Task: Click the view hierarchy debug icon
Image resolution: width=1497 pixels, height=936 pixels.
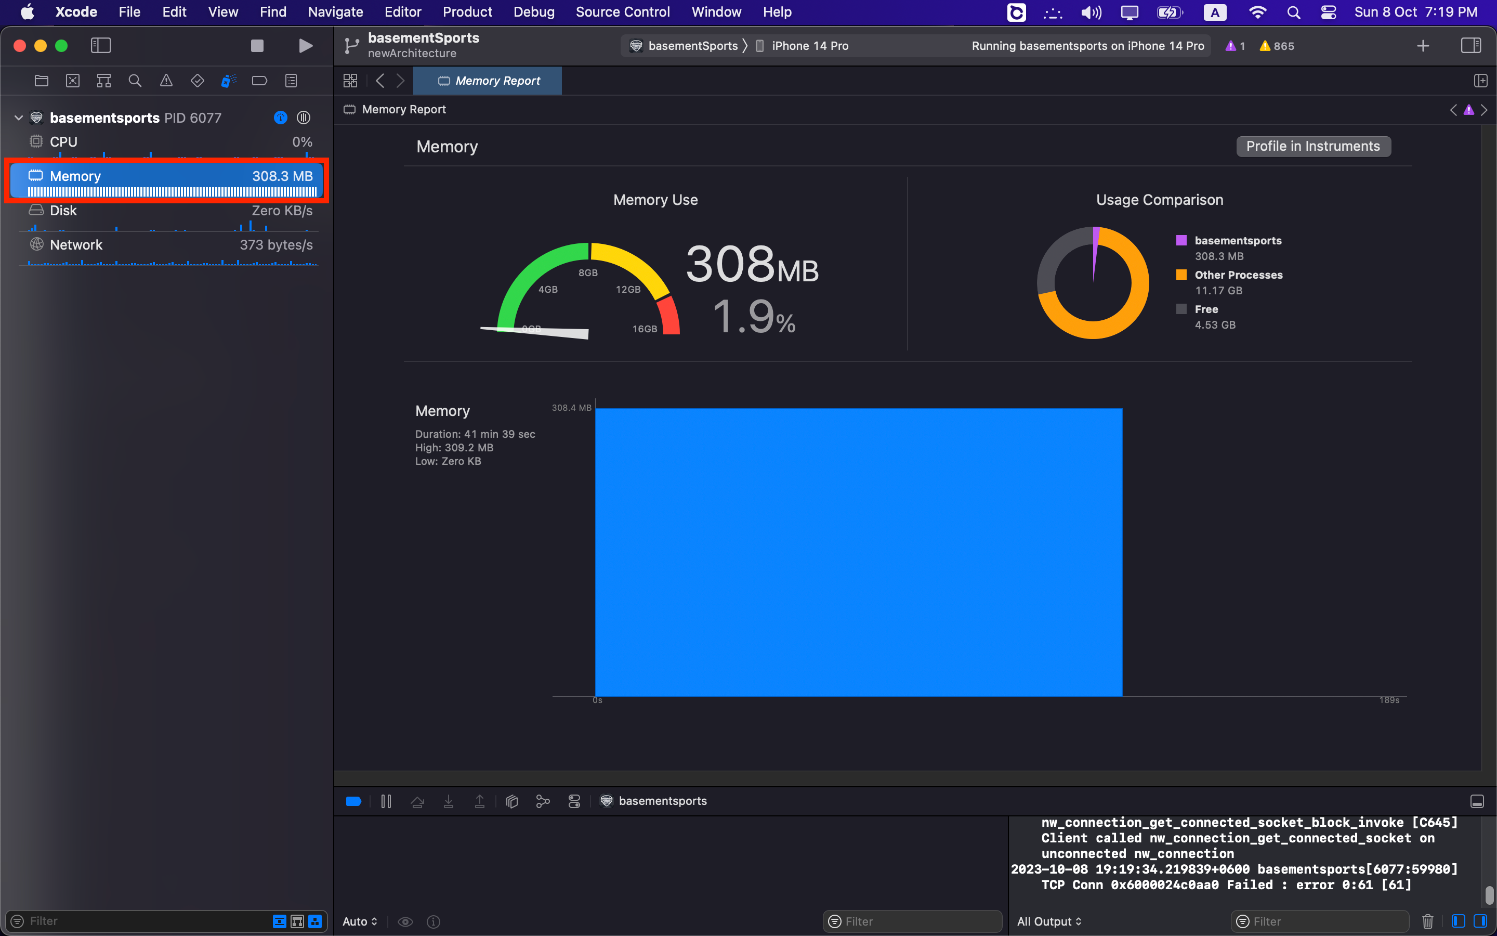Action: (x=513, y=800)
